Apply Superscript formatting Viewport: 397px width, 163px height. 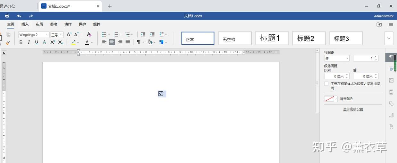[53, 42]
